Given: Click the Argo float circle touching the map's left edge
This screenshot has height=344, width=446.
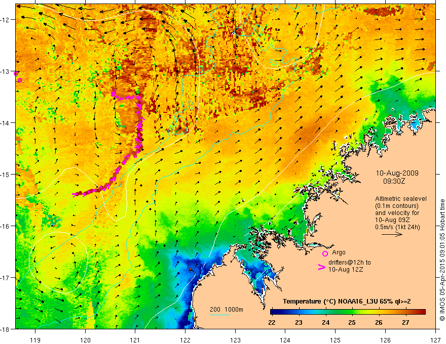Looking at the screenshot, I should pyautogui.click(x=16, y=73).
